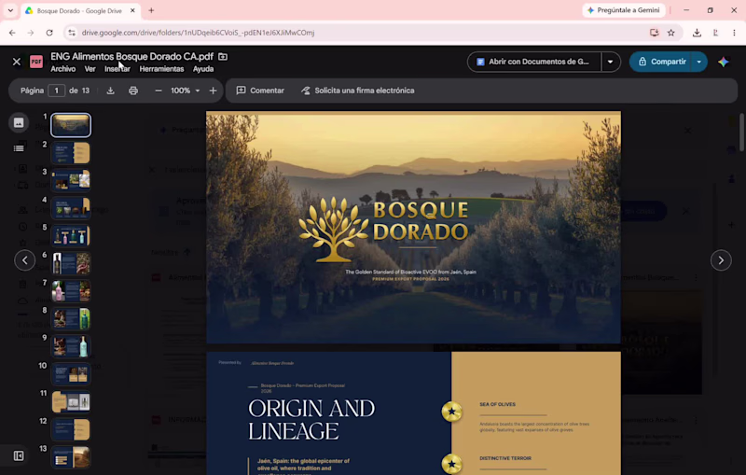
Task: Select page 7 thumbnail
Action: (71, 291)
